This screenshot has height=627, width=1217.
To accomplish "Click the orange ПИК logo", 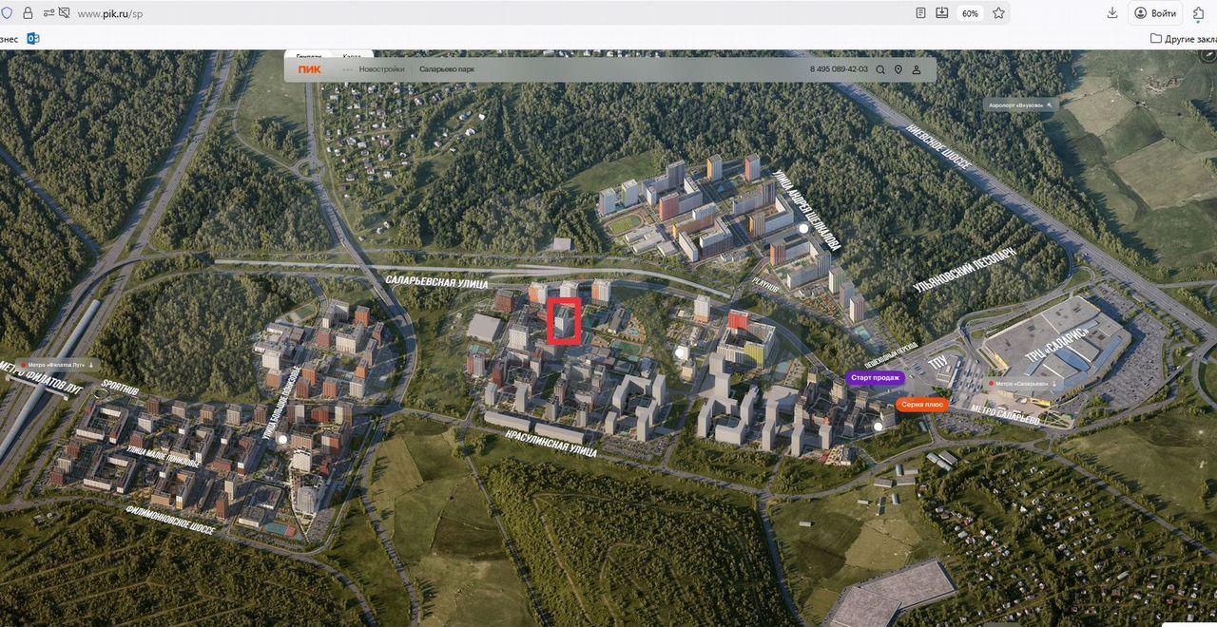I will pyautogui.click(x=310, y=69).
